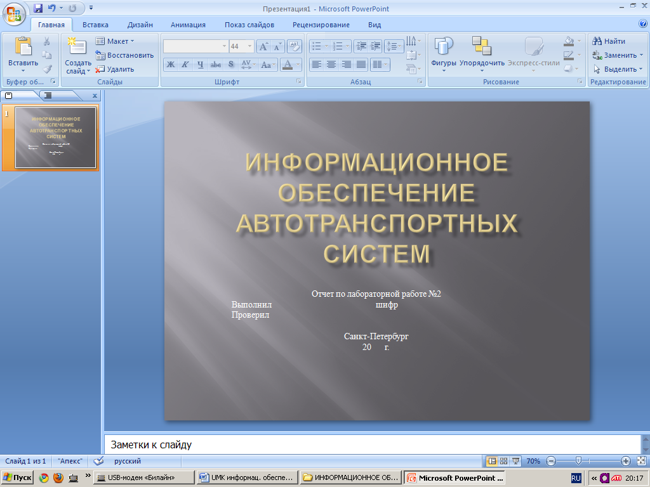Open the shape fill color bucket
The height and width of the screenshot is (487, 650).
572,41
